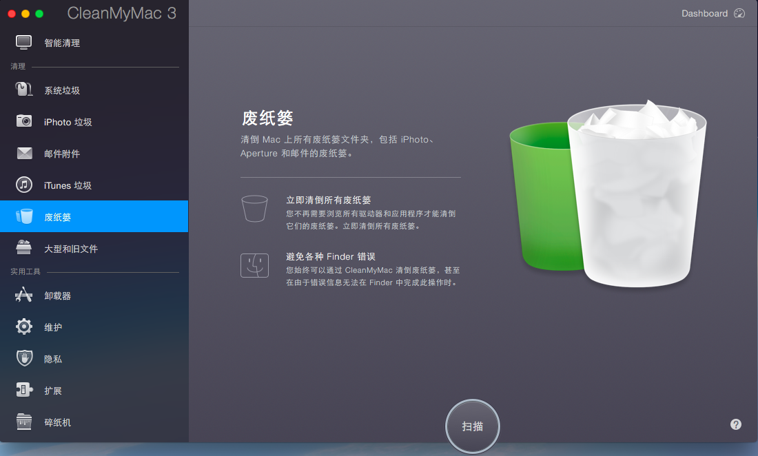Click the Dashboard gauge icon

pyautogui.click(x=739, y=14)
